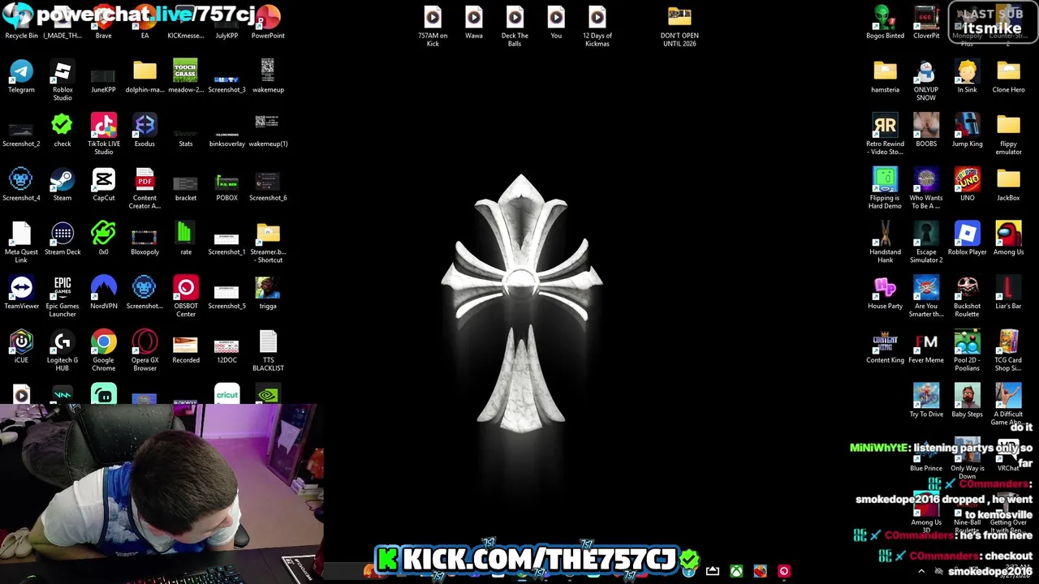This screenshot has width=1039, height=584.
Task: Launch Google Chrome from the desktop
Action: pyautogui.click(x=103, y=351)
